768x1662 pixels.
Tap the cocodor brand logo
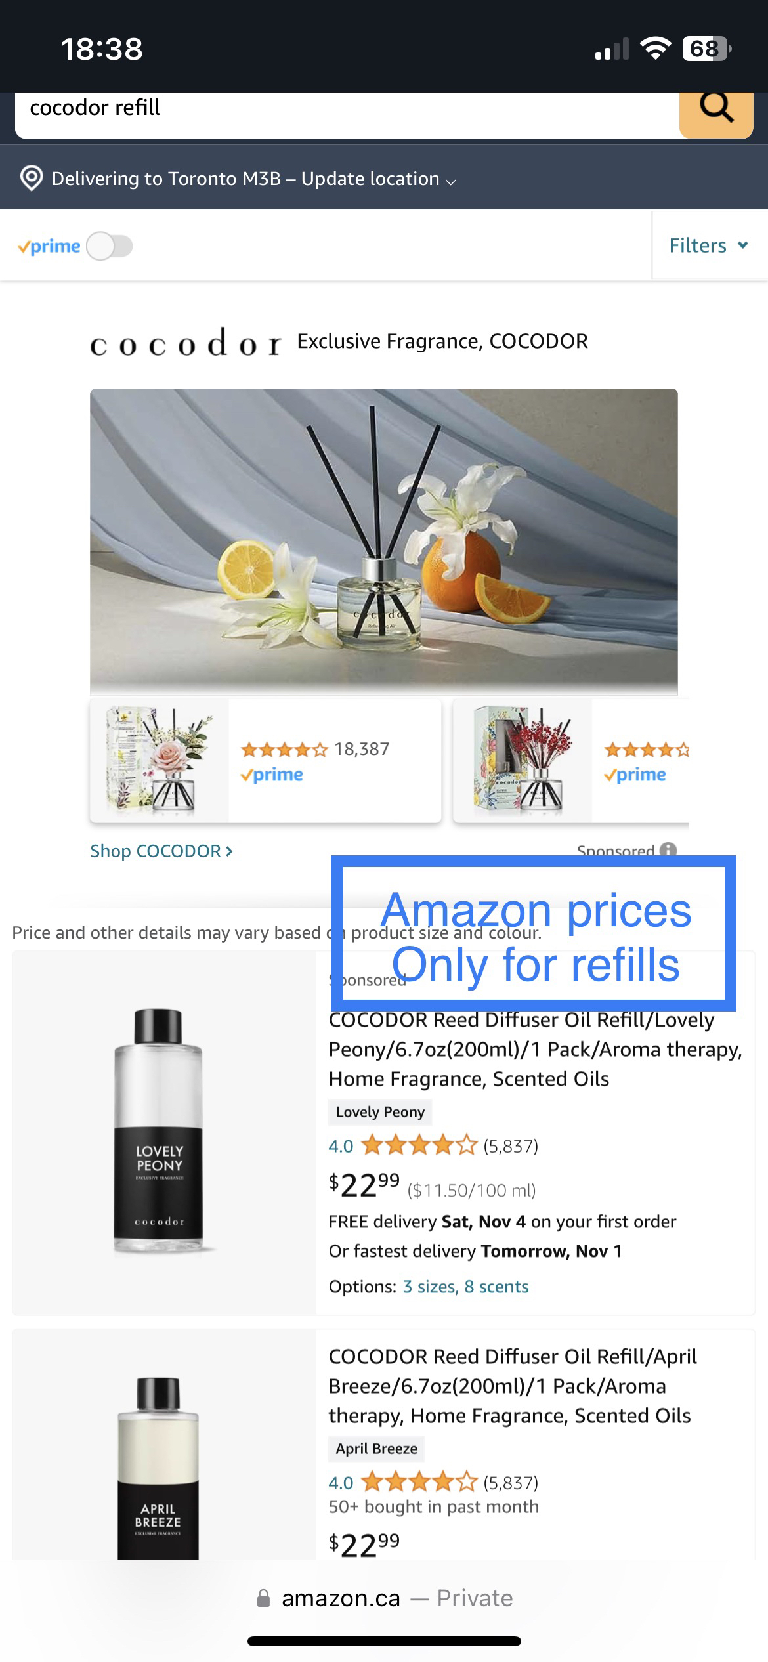[186, 343]
